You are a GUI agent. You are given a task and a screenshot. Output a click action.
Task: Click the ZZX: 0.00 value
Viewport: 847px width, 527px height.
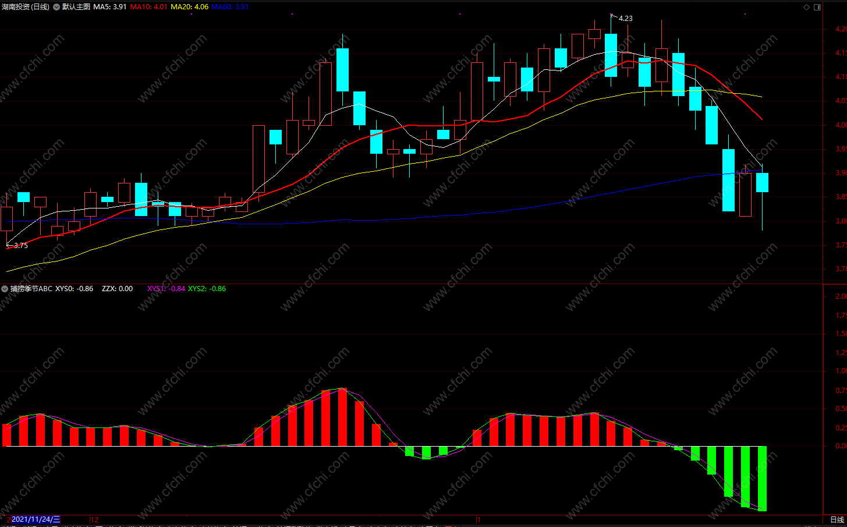pos(117,289)
